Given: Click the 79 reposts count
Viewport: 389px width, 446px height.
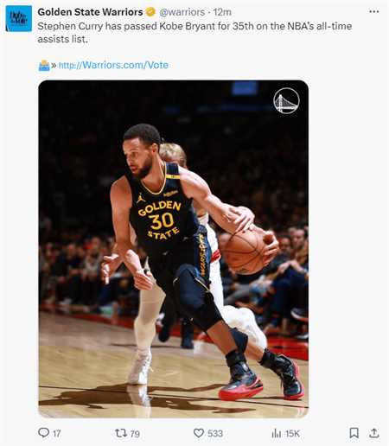Looking at the screenshot, I should (x=135, y=434).
